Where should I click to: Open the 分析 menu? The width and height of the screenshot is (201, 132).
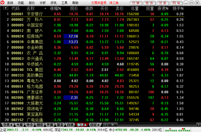click(x=43, y=3)
